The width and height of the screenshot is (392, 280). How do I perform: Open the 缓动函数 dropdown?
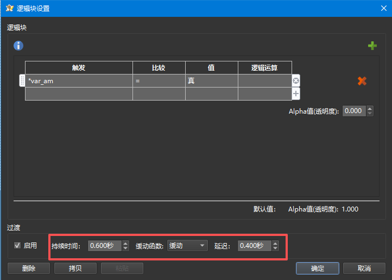pos(187,246)
